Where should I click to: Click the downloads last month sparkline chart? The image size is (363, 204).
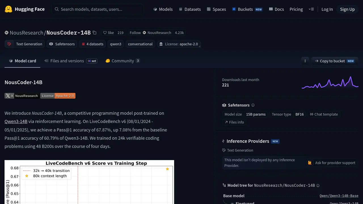point(330,82)
